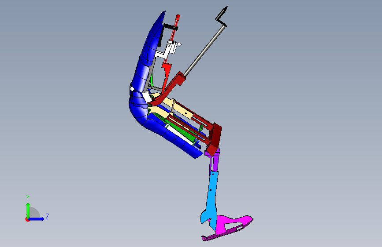The image size is (382, 247).
Task: Select the red knob atop the thin red rod
Action: point(178,17)
